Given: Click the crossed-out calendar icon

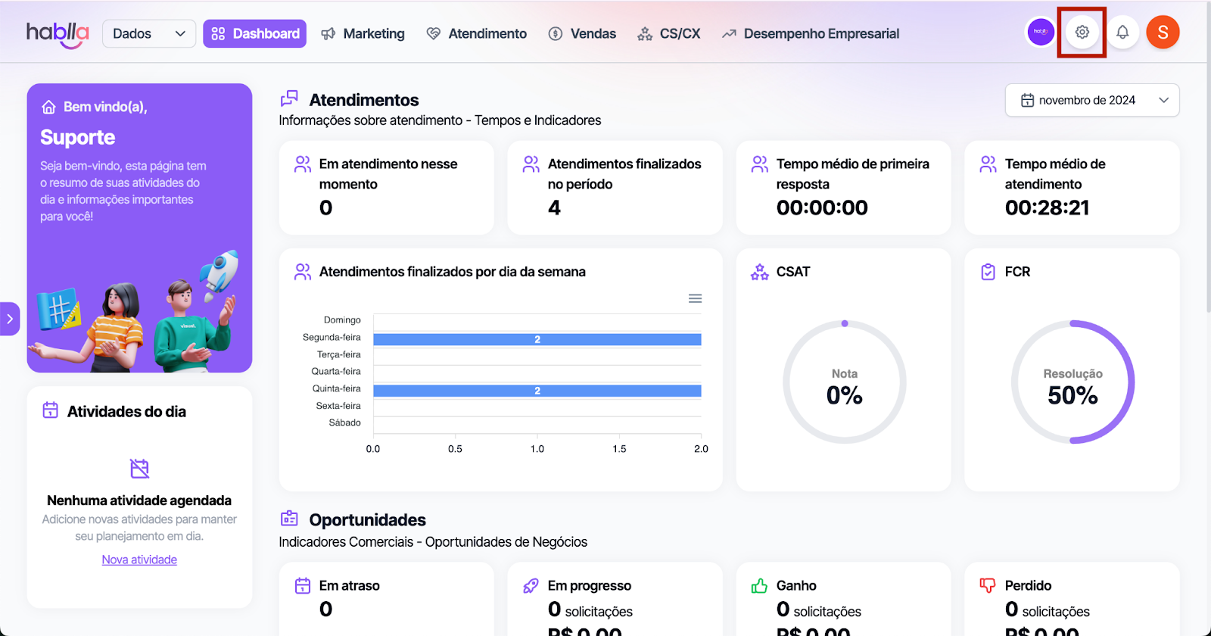Looking at the screenshot, I should (139, 469).
